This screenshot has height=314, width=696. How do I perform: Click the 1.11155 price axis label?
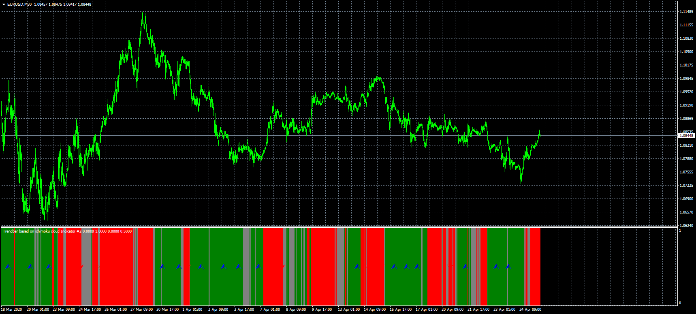[686, 25]
